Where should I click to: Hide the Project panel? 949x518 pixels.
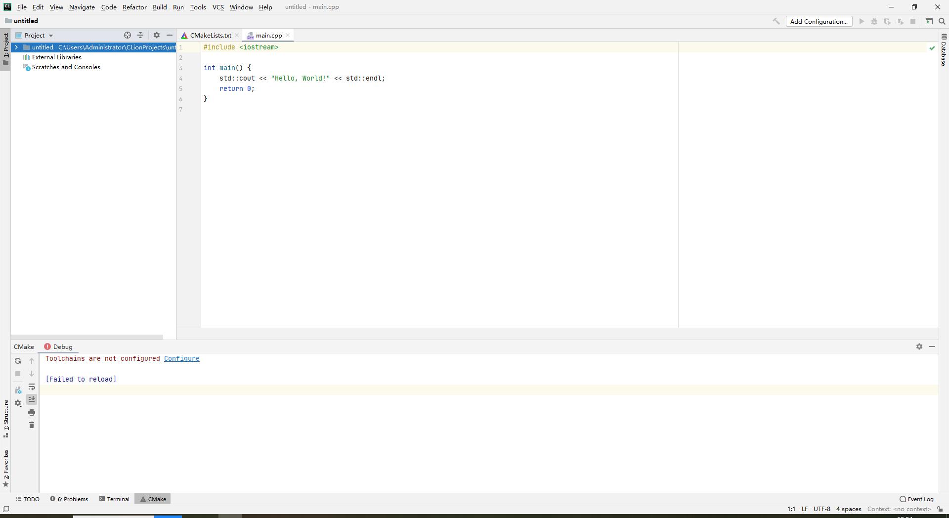pos(170,35)
